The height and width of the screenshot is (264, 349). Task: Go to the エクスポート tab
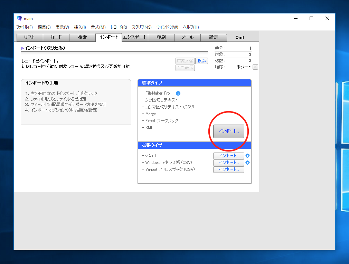[135, 38]
